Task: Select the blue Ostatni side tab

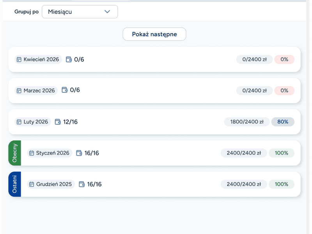Action: (14, 184)
